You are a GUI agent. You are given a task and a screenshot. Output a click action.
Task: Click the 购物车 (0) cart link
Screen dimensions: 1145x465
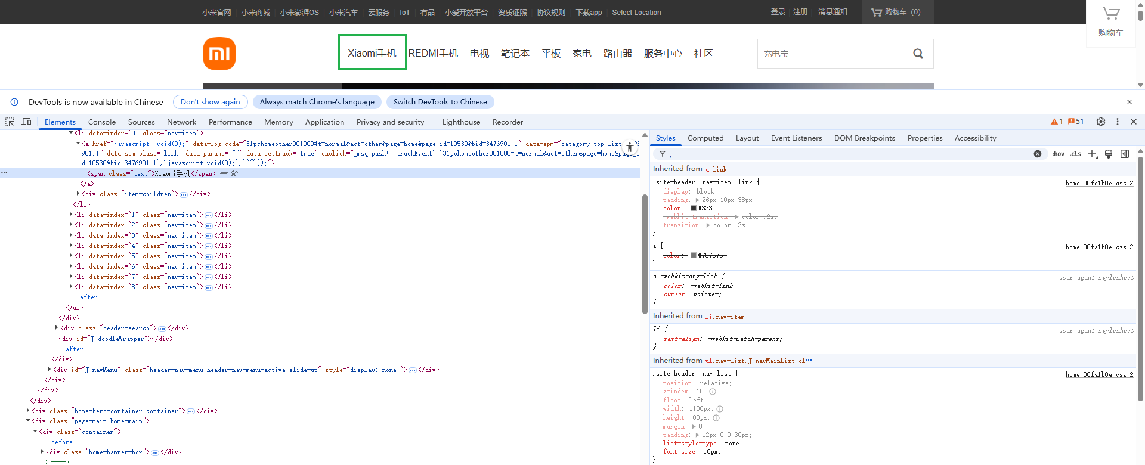[x=898, y=12]
